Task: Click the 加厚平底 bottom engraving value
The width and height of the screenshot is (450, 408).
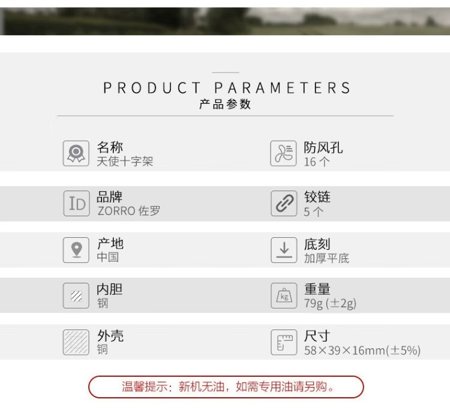Action: [326, 258]
